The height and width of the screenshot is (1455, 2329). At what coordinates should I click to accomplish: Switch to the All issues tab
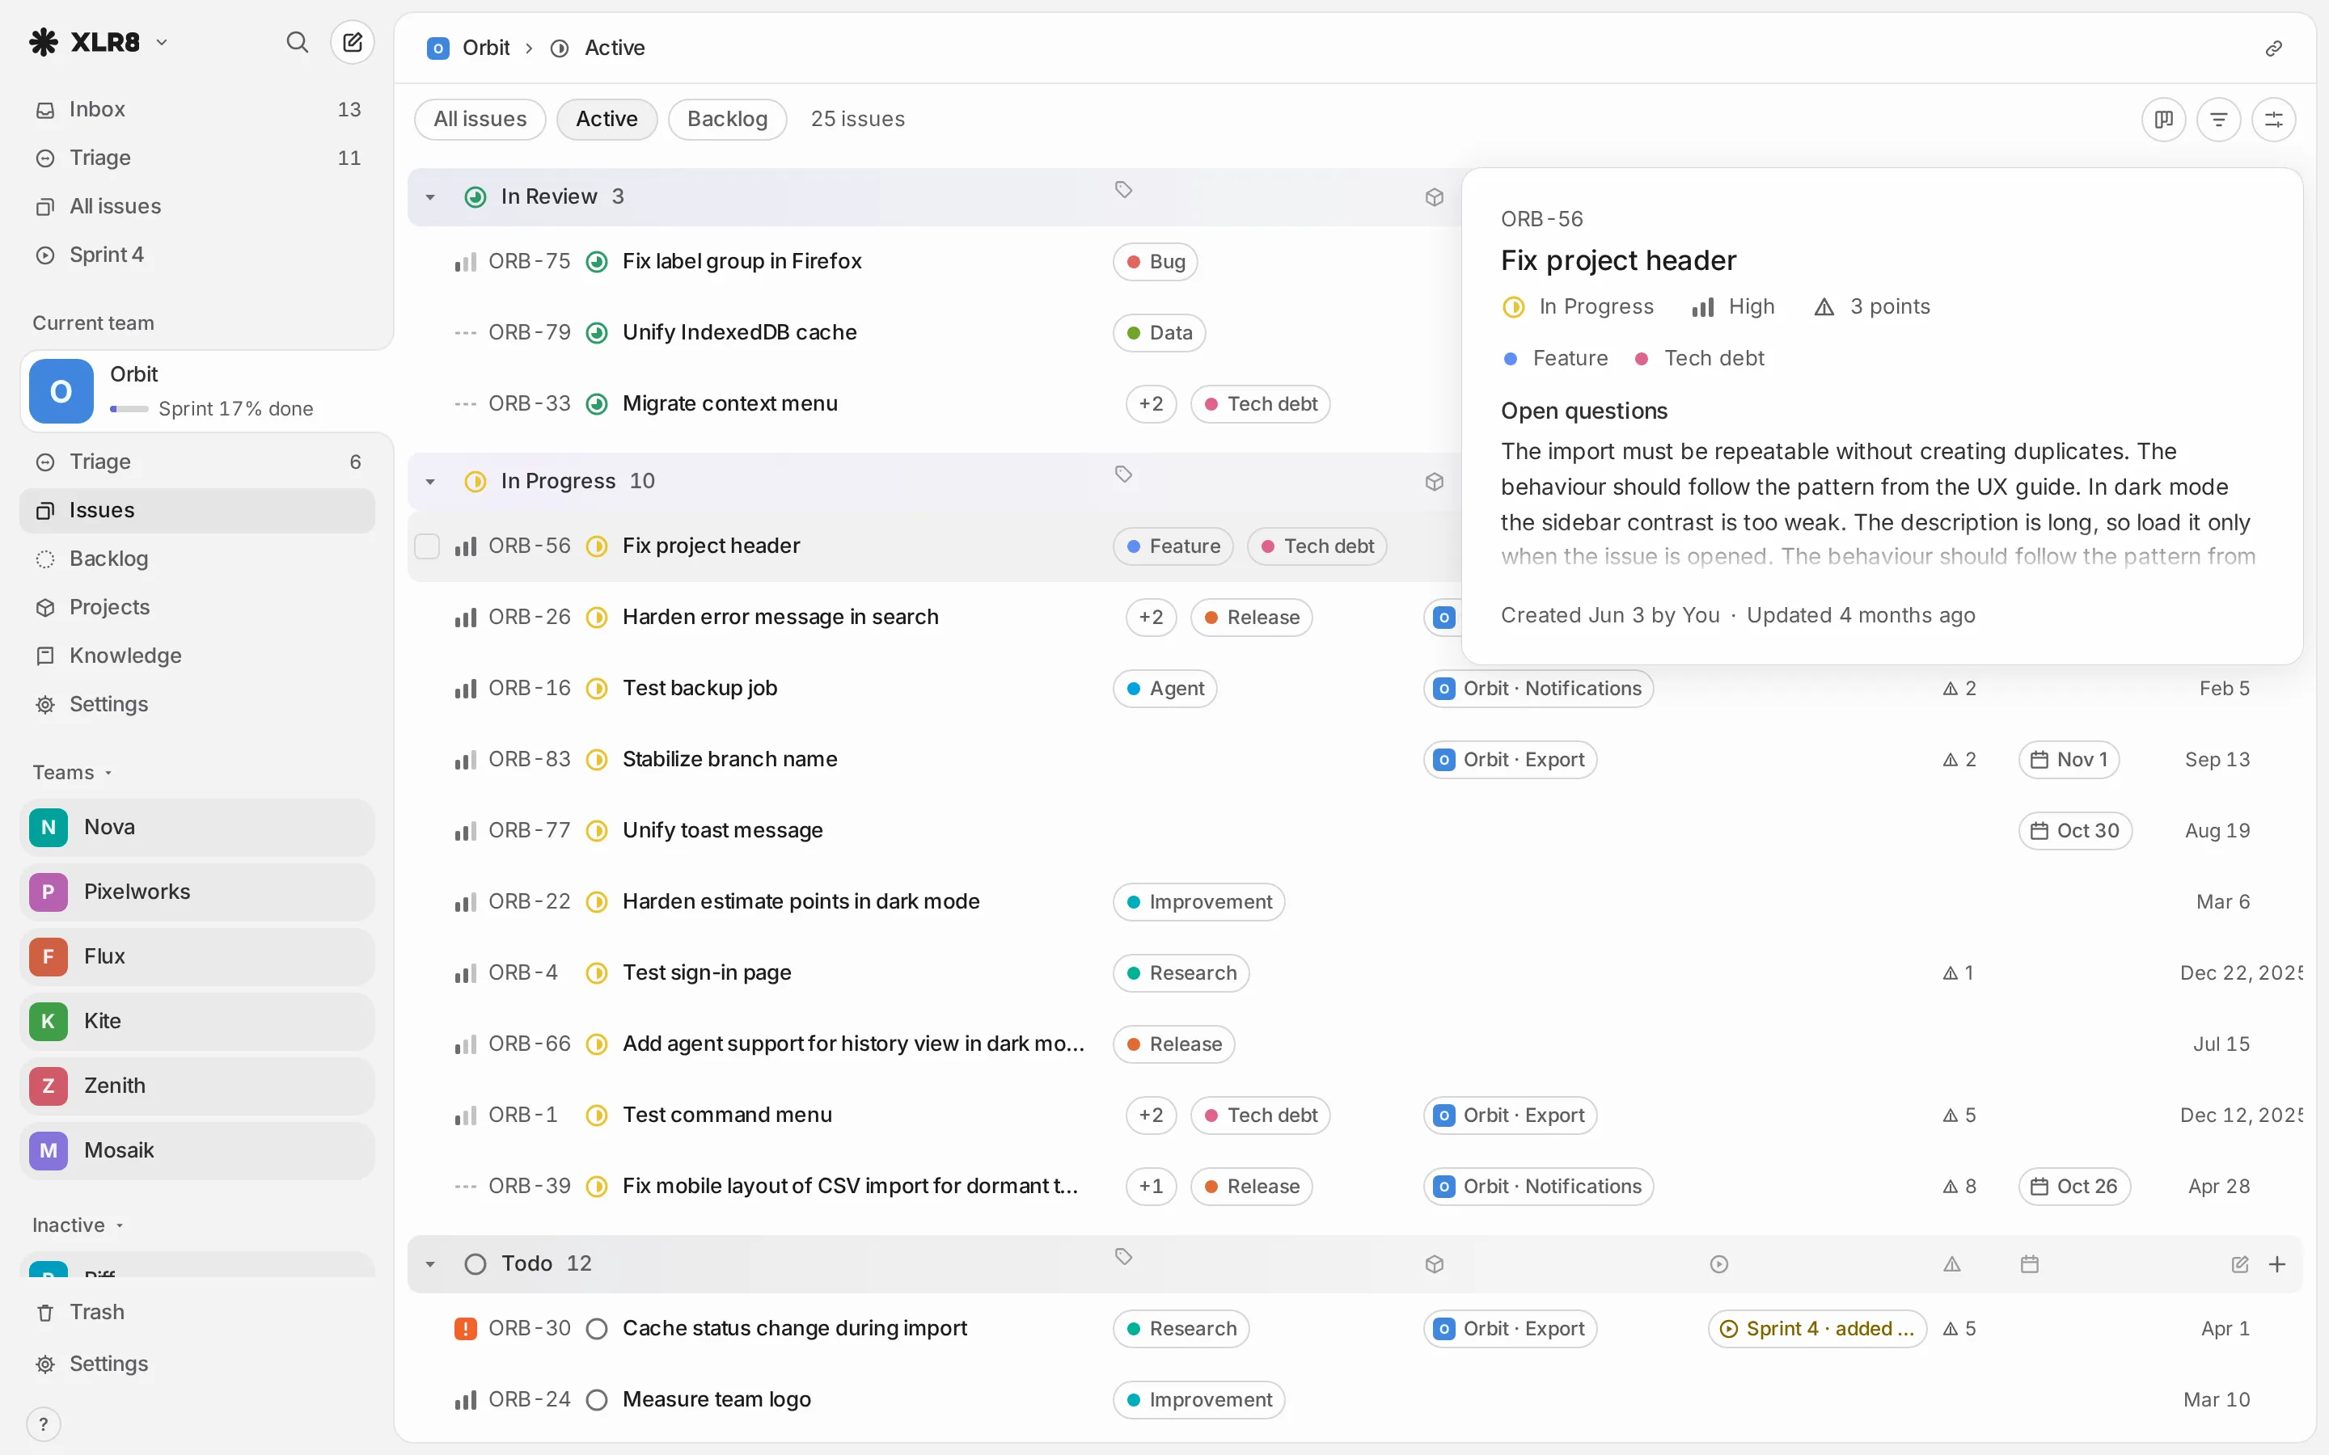point(480,120)
